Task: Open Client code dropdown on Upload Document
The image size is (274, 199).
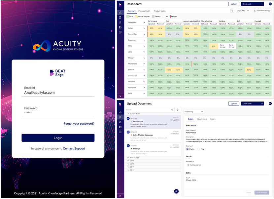Action: click(x=252, y=103)
